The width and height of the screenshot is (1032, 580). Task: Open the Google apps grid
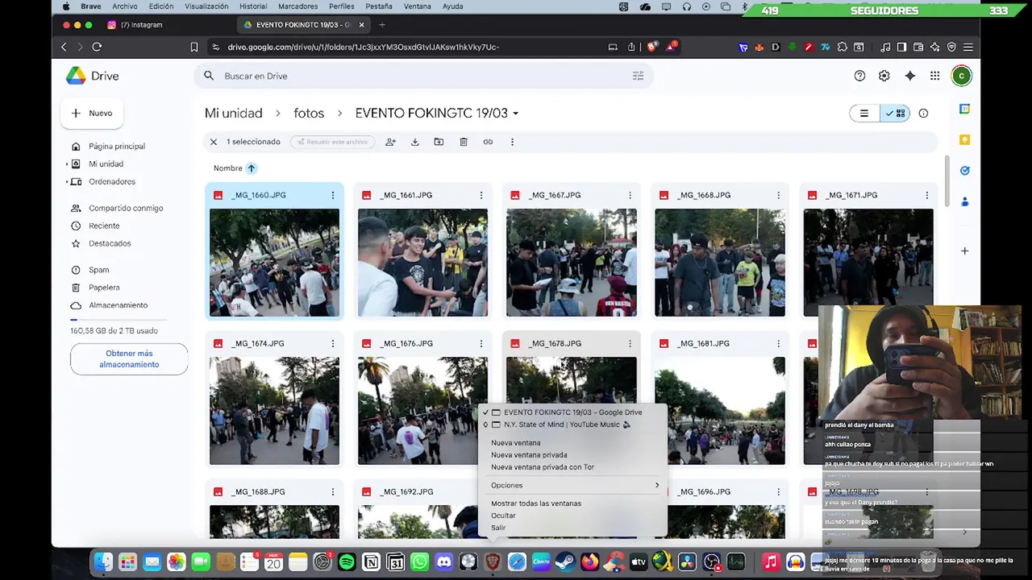[x=934, y=76]
